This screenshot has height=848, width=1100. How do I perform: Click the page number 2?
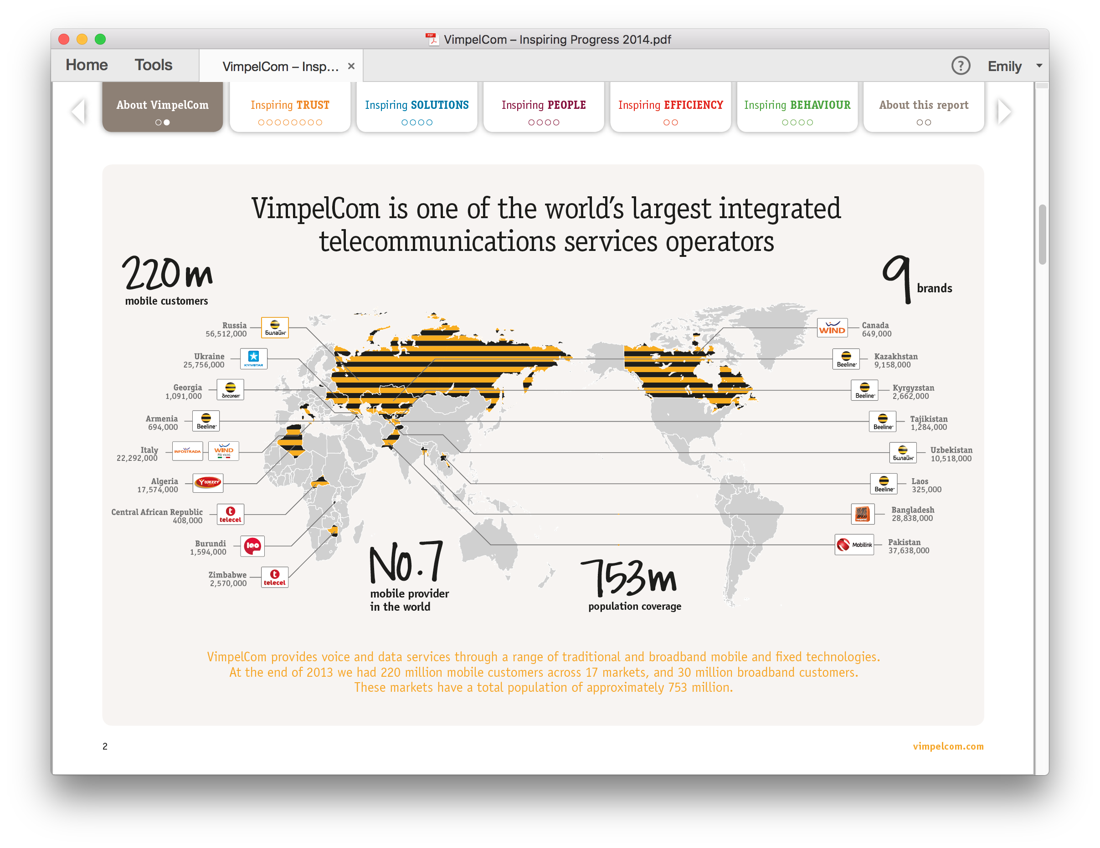[x=105, y=746]
